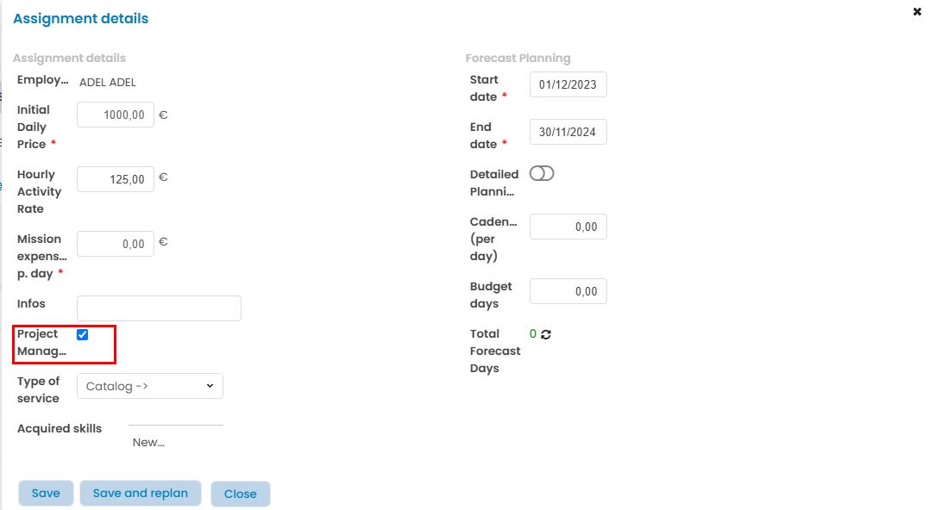Image resolution: width=929 pixels, height=510 pixels.
Task: Click Mission expenses per day input
Action: pos(116,244)
